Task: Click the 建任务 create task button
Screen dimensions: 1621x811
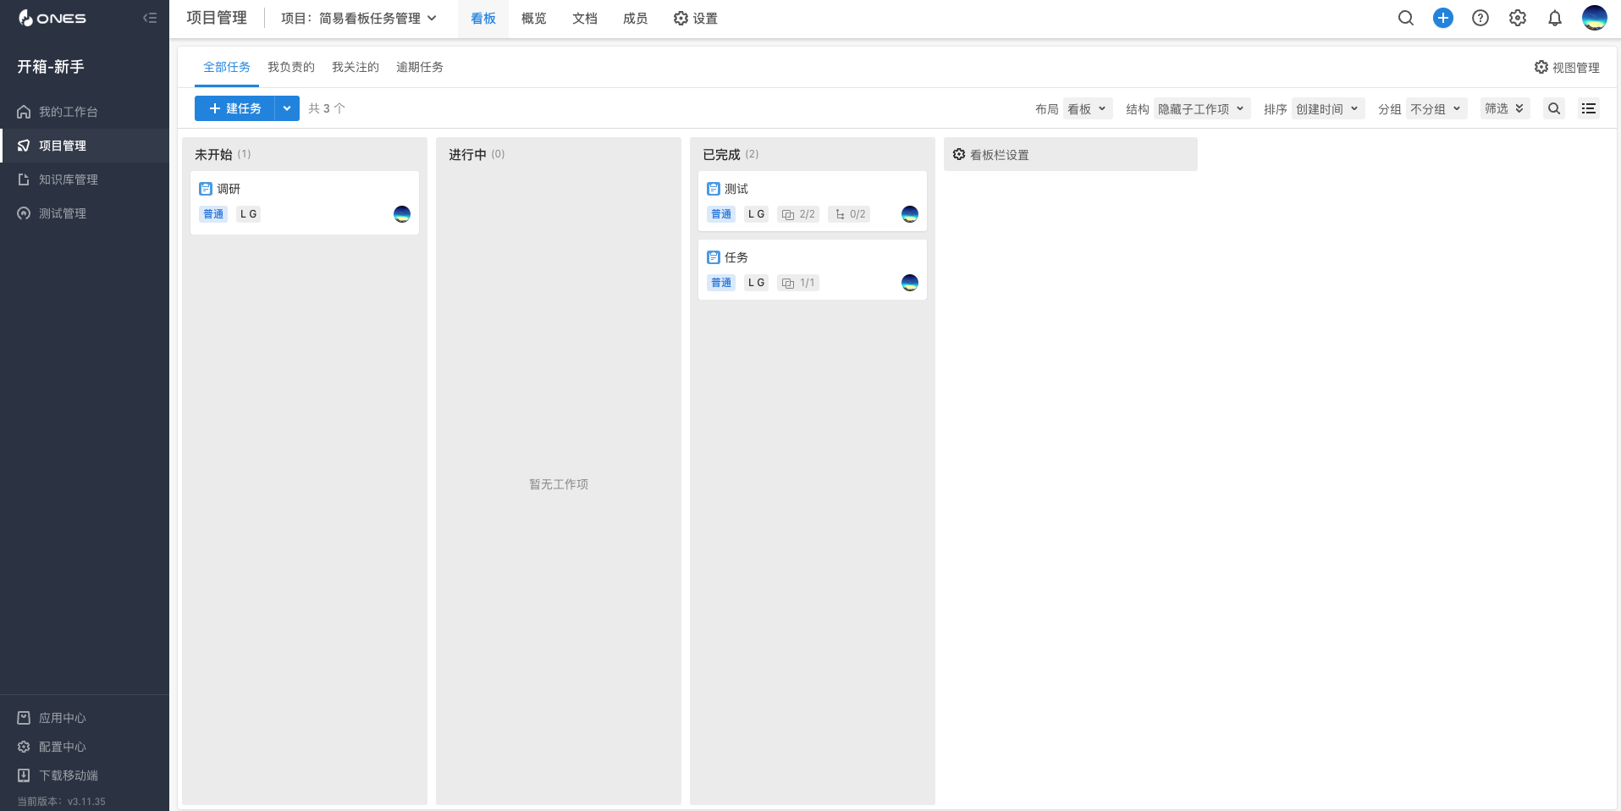Action: coord(234,108)
